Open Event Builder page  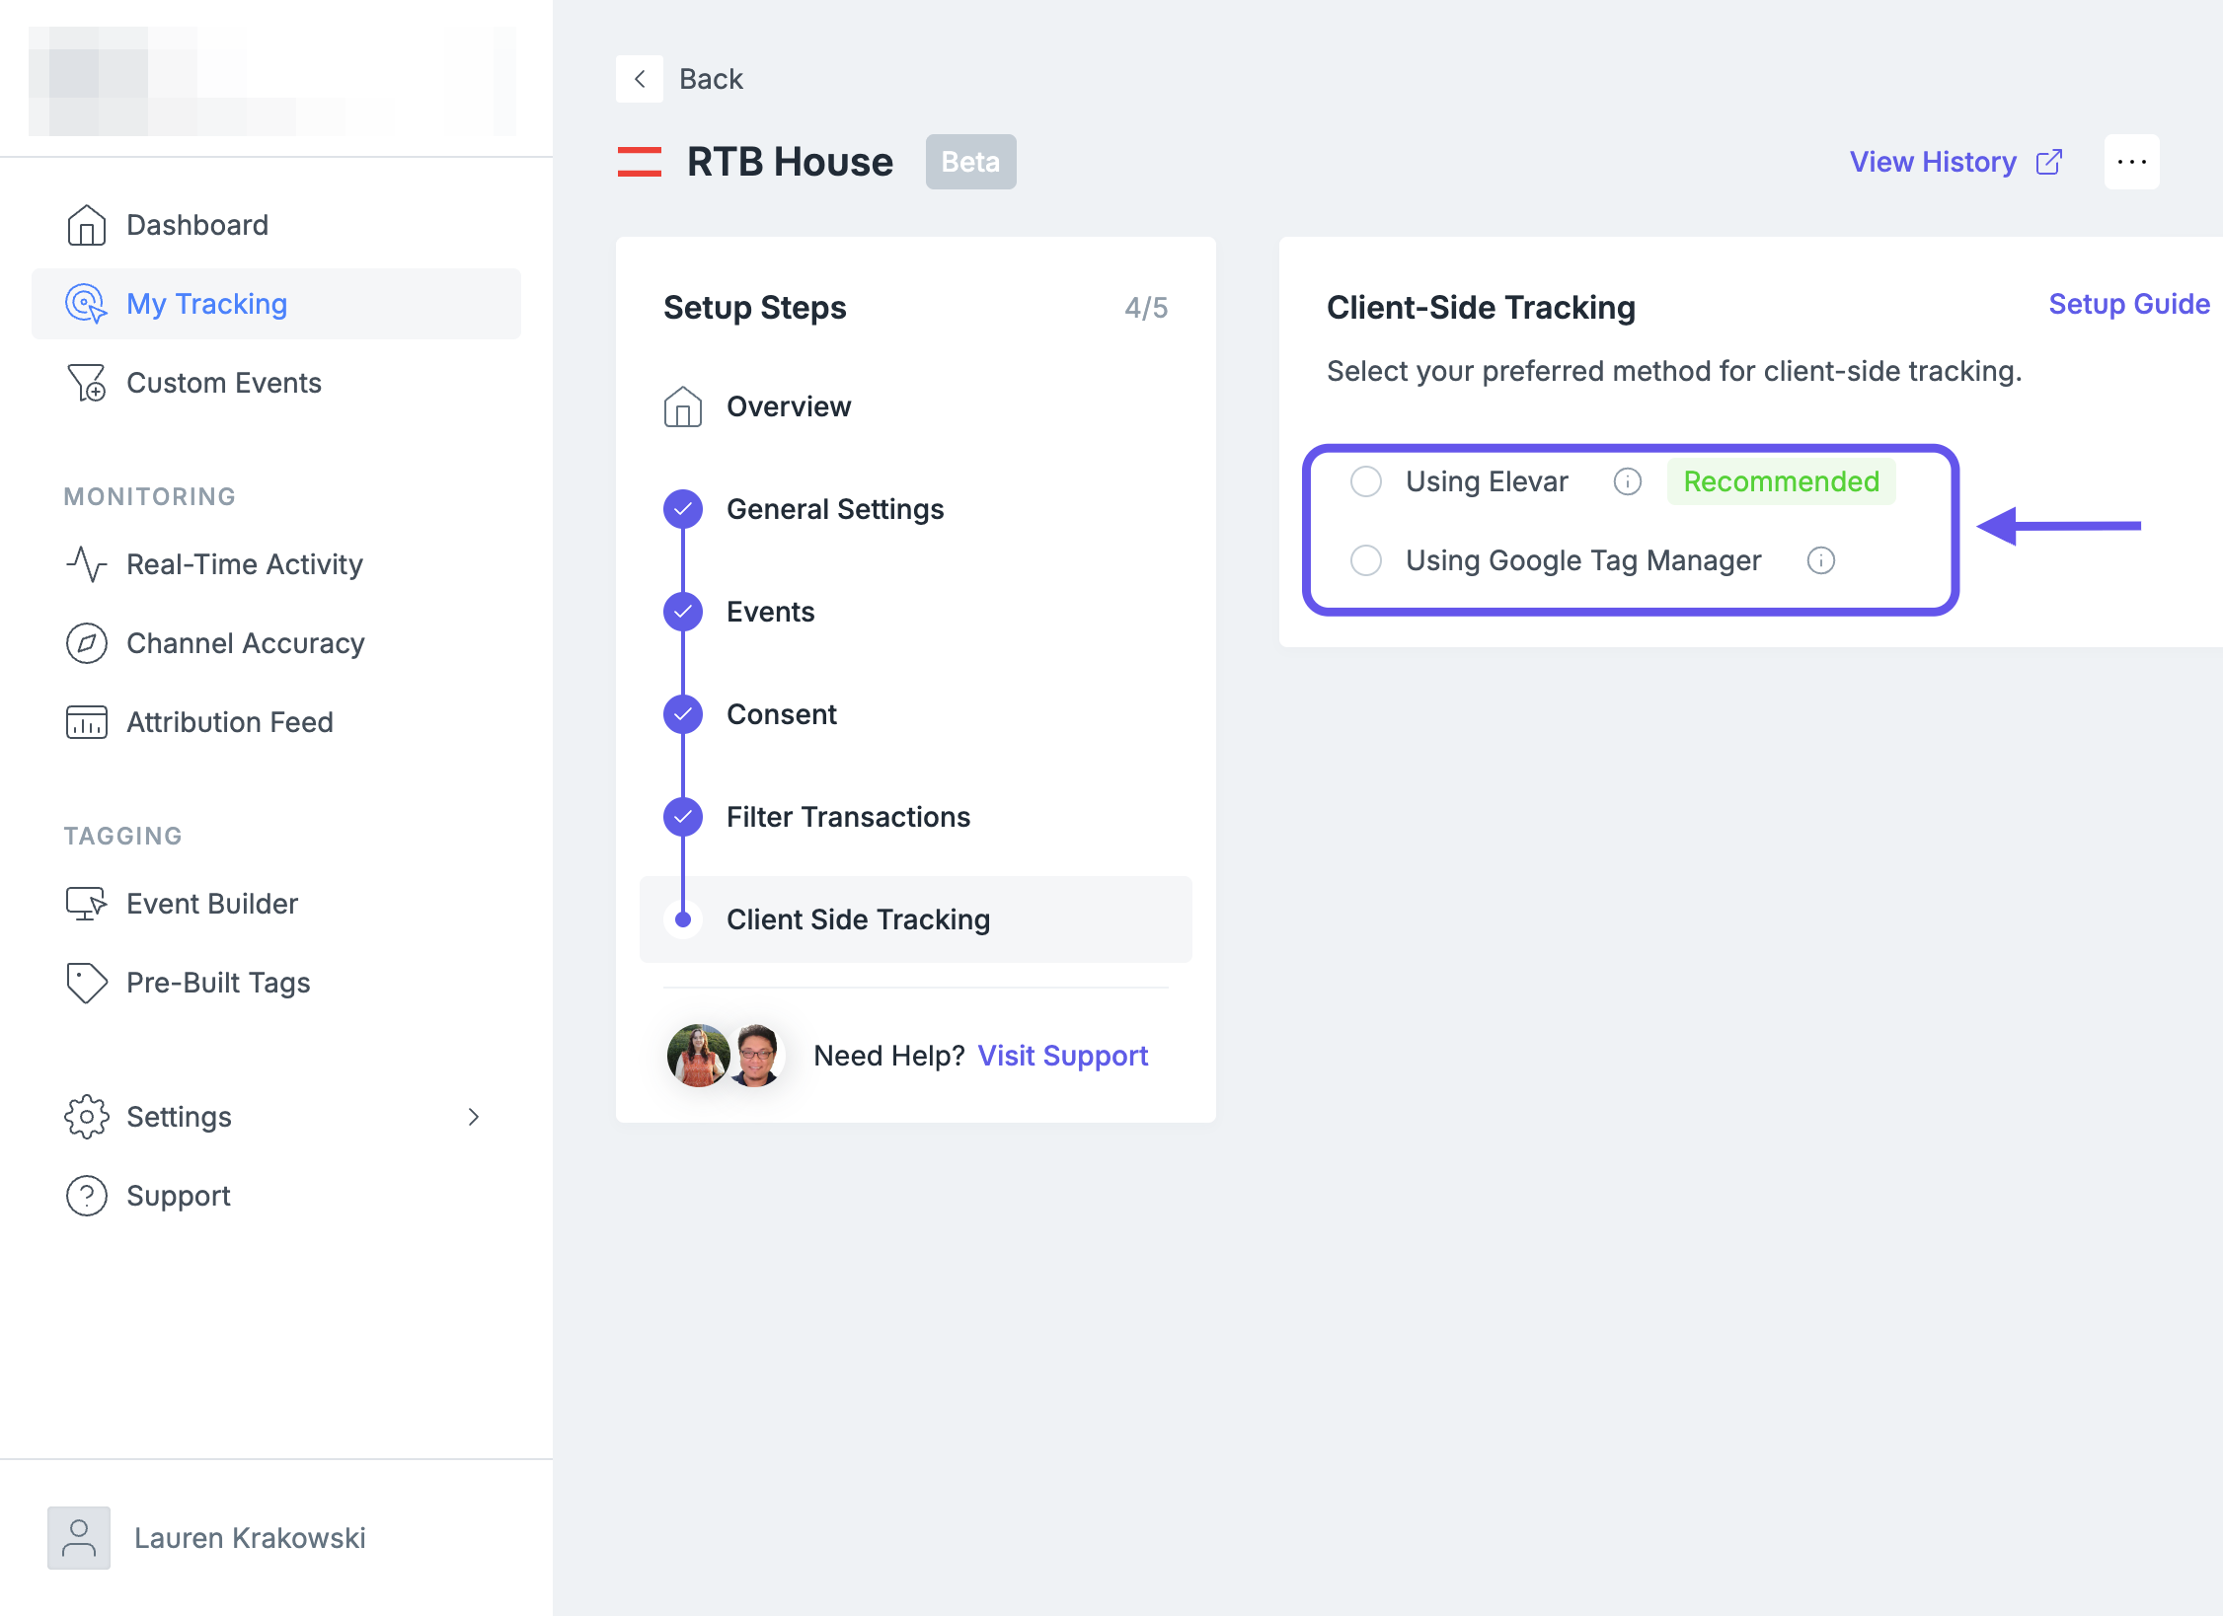tap(276, 904)
